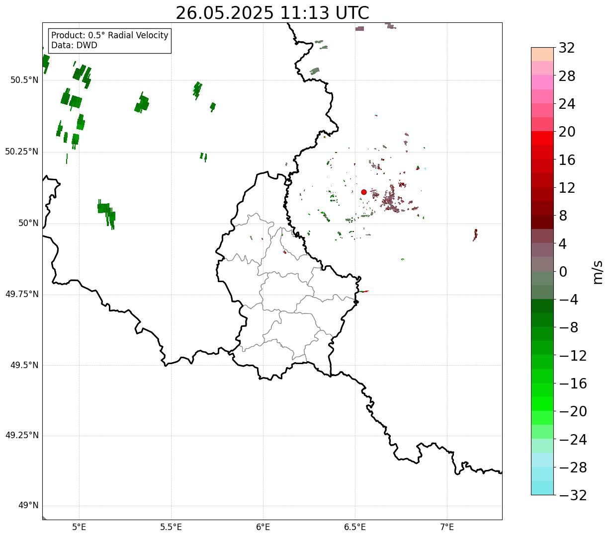This screenshot has width=609, height=537.
Task: Click longitude label 5°E
Action: pos(79,527)
